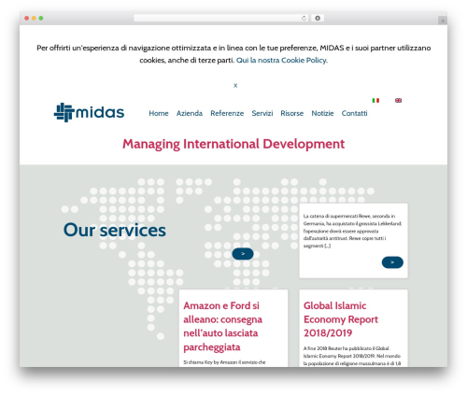Screen dimensions: 467x395
Task: Open Global Islamic Economy Report article
Action: pyautogui.click(x=341, y=319)
